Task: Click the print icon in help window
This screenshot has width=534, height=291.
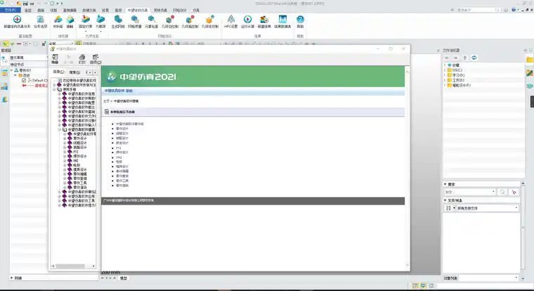Action: [x=82, y=58]
